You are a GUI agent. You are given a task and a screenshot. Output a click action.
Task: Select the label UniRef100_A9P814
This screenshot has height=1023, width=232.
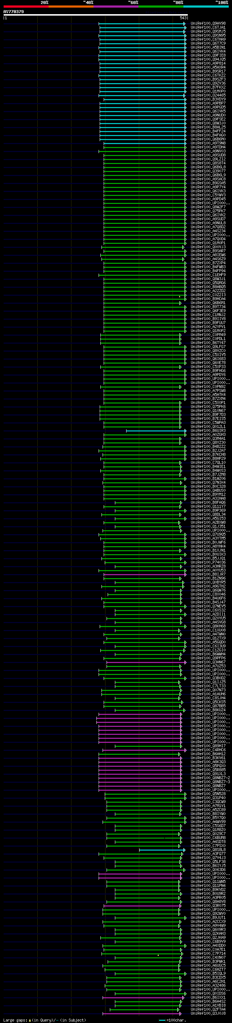tap(208, 63)
